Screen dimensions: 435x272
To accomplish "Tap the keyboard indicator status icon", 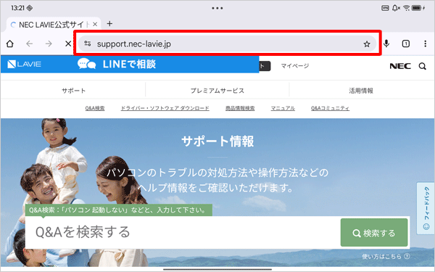I will tap(385, 8).
